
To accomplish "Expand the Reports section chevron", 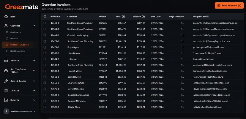I will coord(34,100).
